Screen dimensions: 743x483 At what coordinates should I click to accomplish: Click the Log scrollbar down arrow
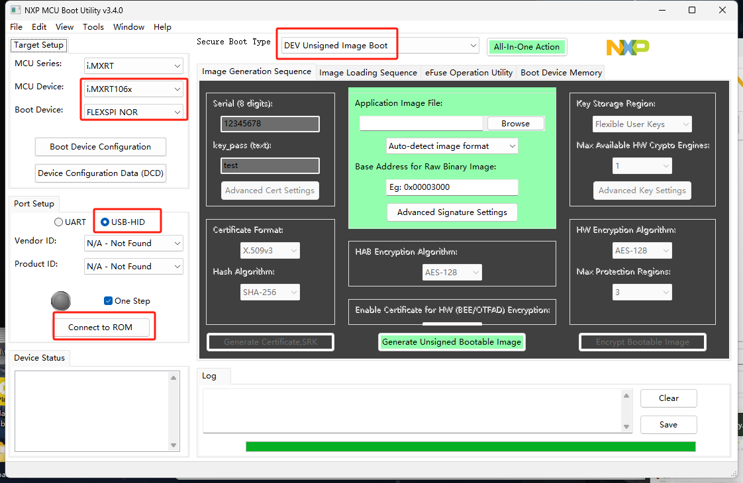(x=626, y=427)
